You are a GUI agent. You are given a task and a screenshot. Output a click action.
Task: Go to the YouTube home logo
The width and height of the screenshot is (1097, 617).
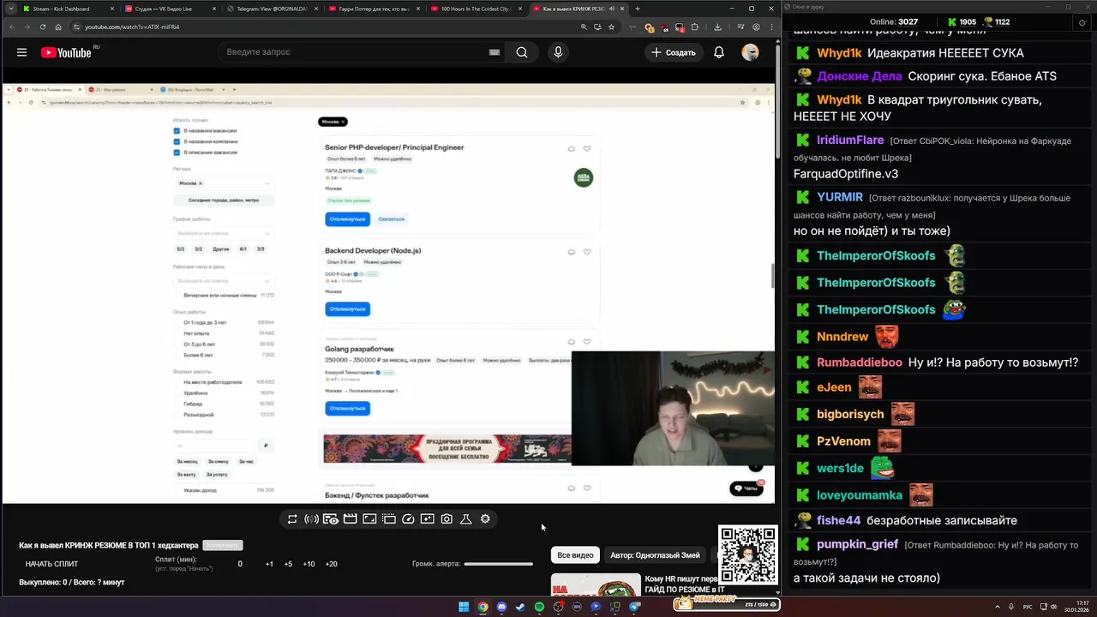[x=66, y=52]
